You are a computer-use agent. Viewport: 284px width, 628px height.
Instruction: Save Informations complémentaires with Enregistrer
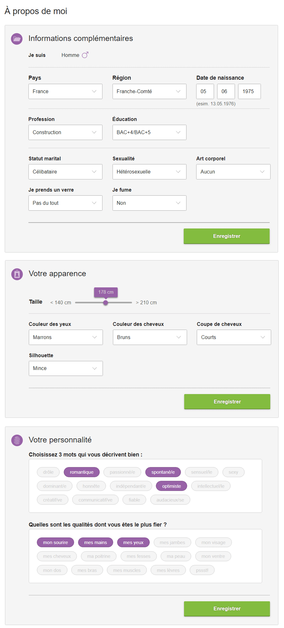[227, 236]
